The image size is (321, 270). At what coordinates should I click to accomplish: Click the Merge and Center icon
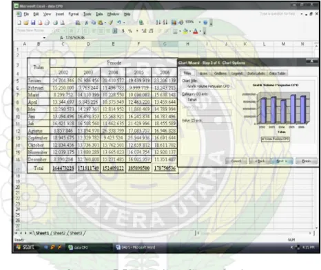click(x=115, y=31)
